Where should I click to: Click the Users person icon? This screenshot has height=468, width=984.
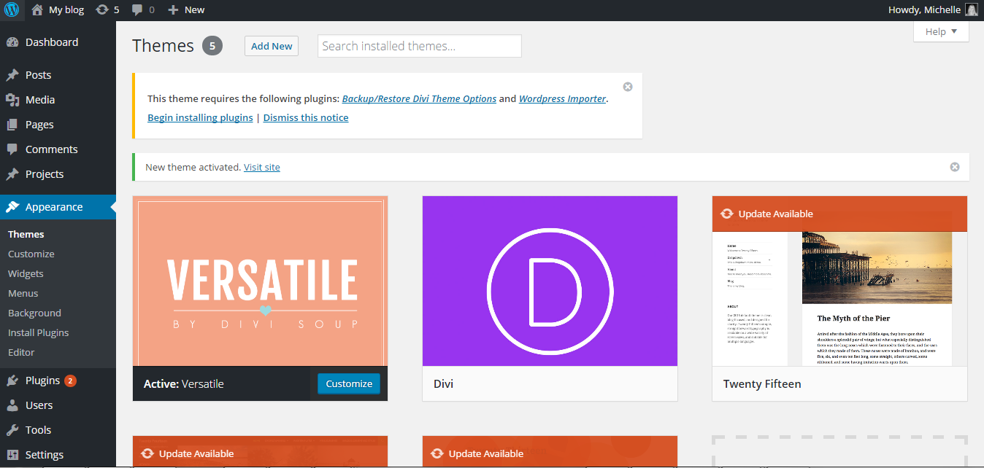[x=12, y=405]
